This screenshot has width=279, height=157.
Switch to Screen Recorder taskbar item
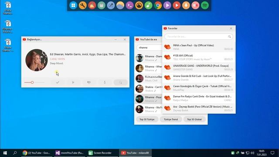pyautogui.click(x=102, y=153)
